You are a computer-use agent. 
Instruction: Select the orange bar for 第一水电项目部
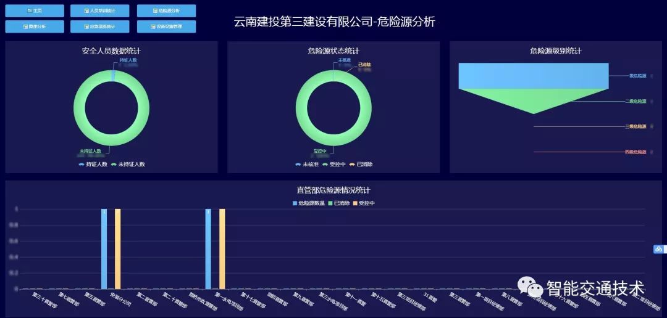point(222,249)
